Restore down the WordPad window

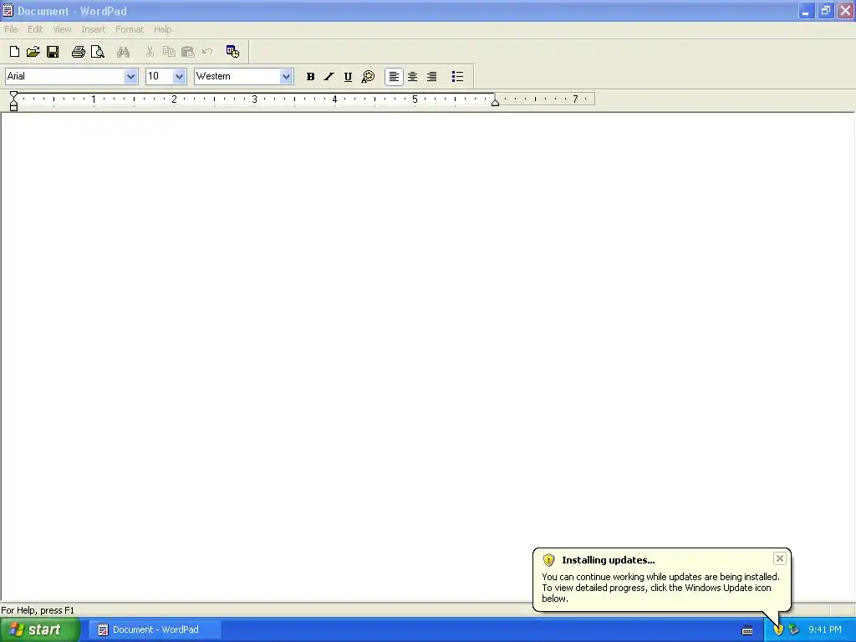click(825, 10)
